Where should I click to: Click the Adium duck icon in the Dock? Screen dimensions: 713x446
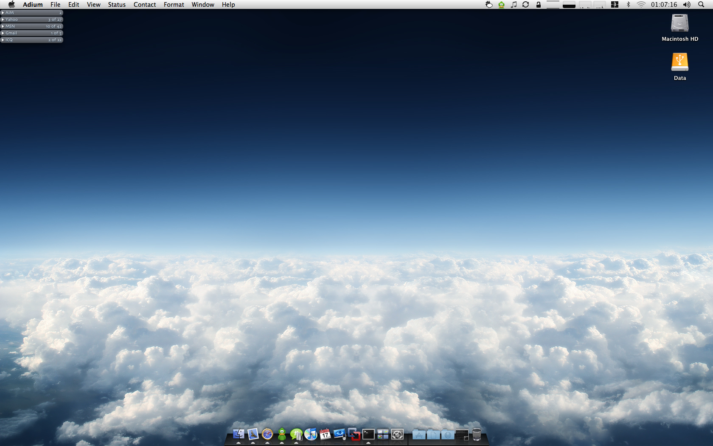click(x=282, y=434)
